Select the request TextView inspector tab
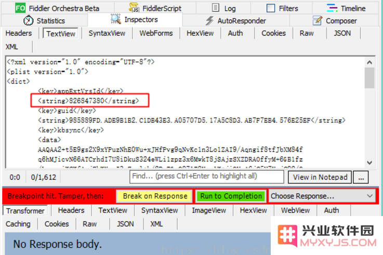Viewport: 383px width, 255px height. pyautogui.click(x=61, y=33)
